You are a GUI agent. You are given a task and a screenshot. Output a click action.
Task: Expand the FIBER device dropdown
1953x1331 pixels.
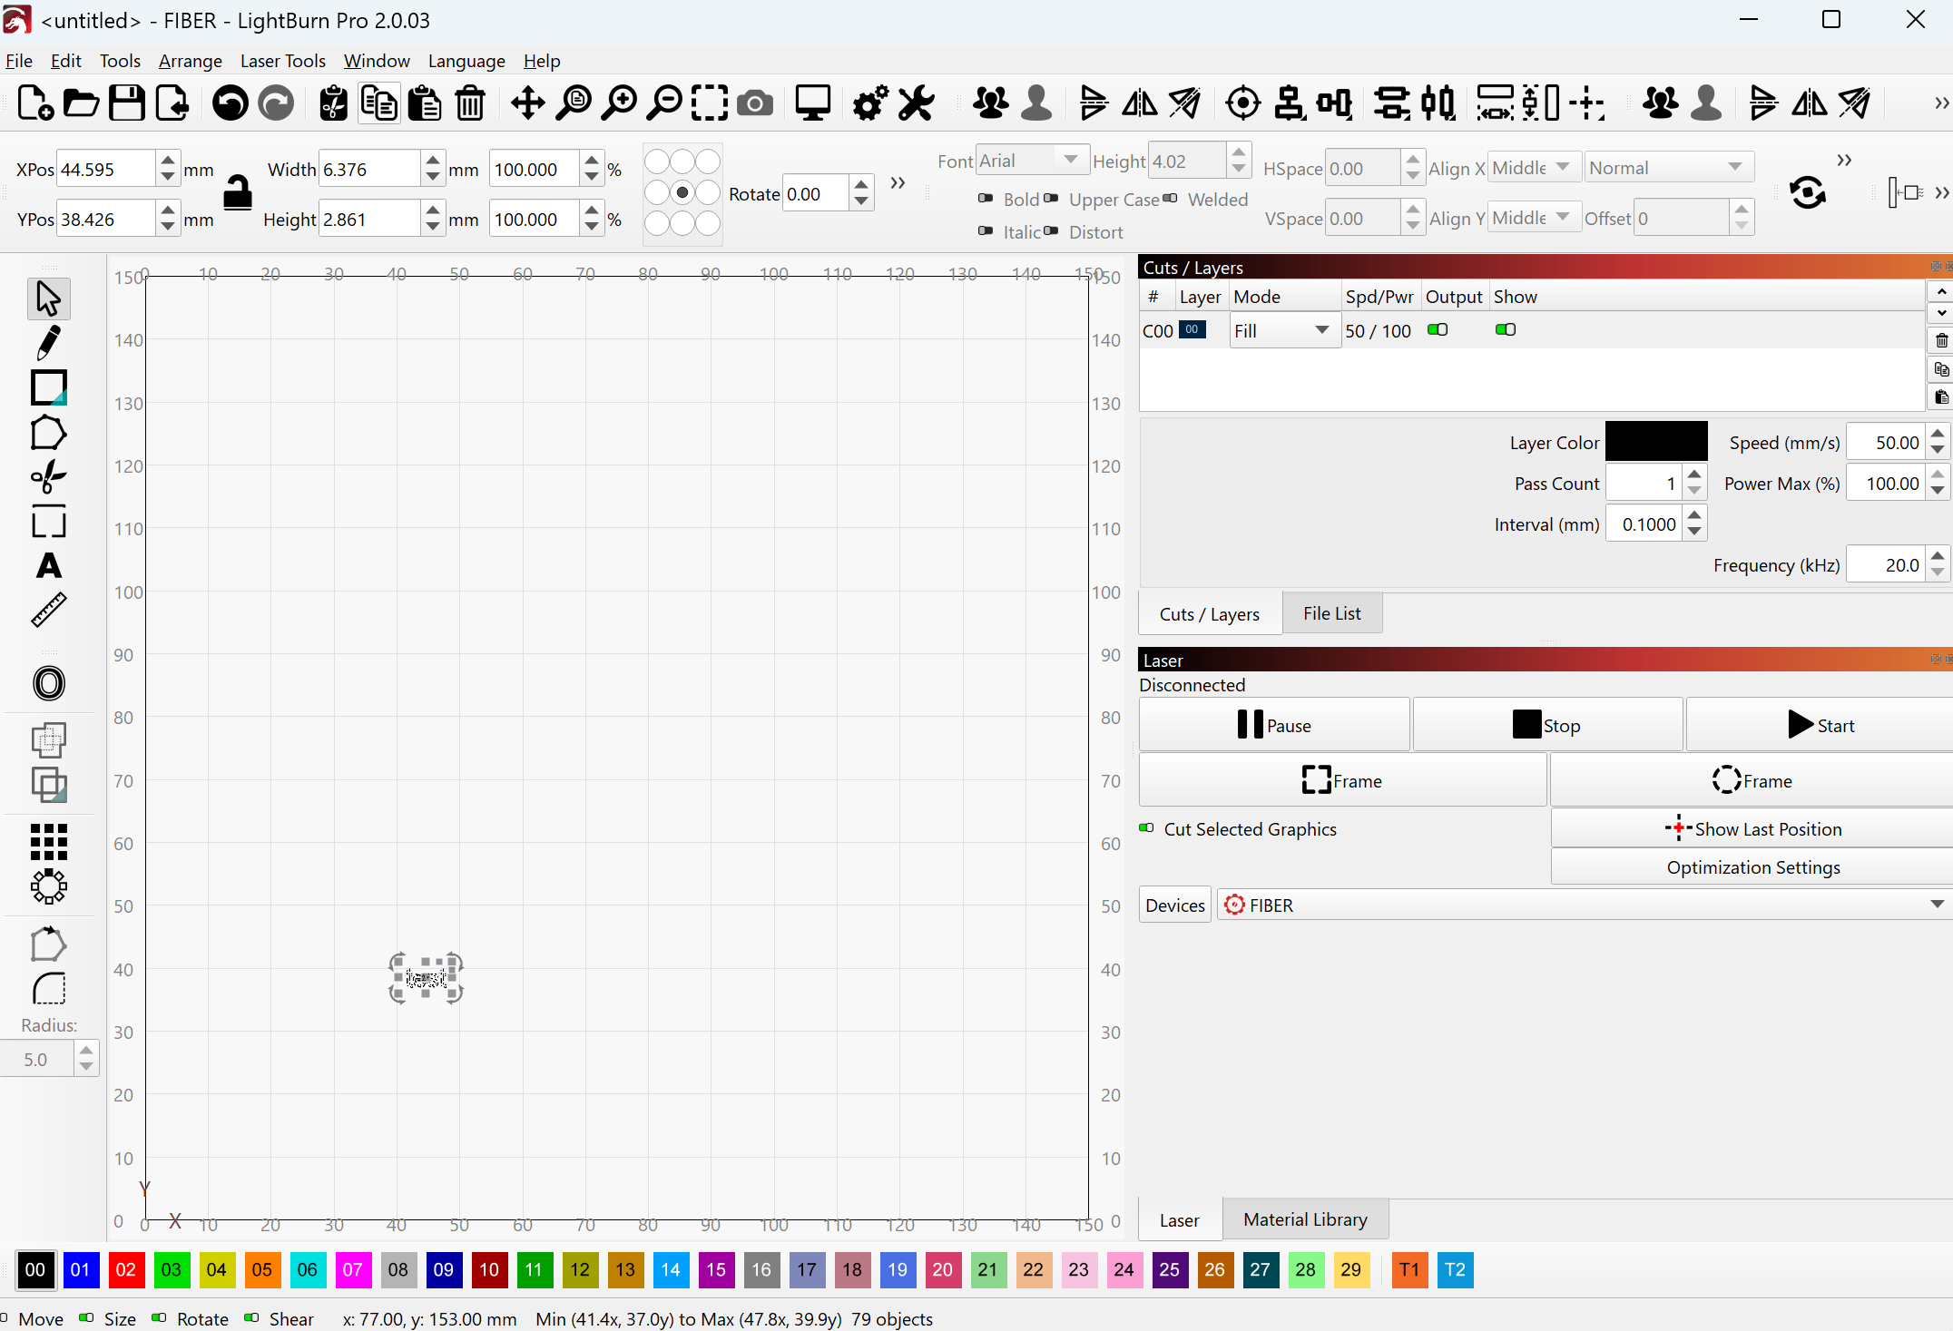tap(1937, 905)
